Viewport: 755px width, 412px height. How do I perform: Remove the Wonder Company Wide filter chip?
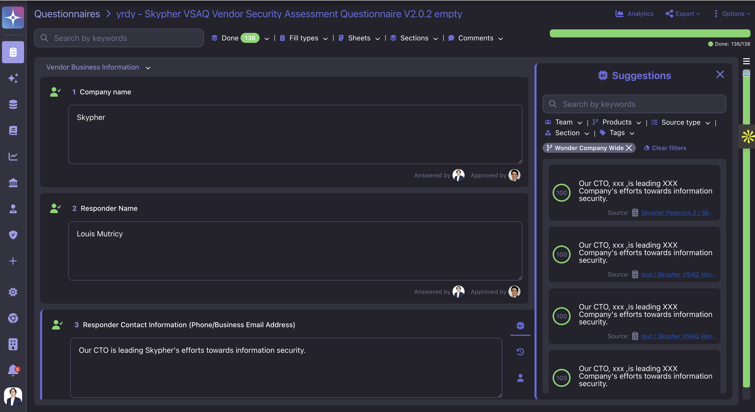coord(629,148)
